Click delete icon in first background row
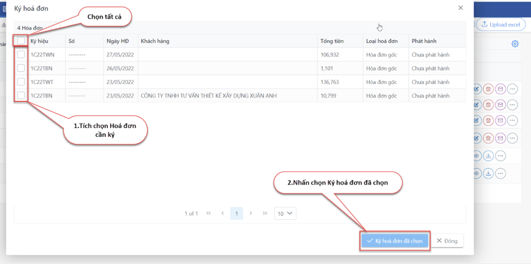Image resolution: width=531 pixels, height=264 pixels. click(x=488, y=89)
